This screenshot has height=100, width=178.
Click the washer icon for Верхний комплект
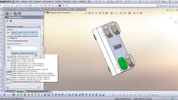tap(8, 47)
